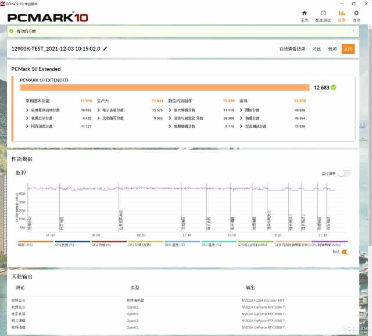Click the Productivity score 11 841

click(x=158, y=101)
